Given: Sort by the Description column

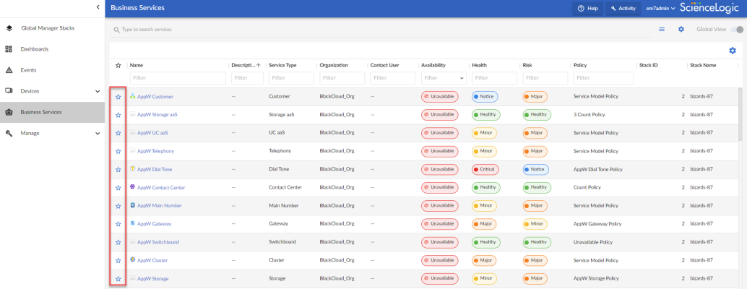Looking at the screenshot, I should (246, 65).
